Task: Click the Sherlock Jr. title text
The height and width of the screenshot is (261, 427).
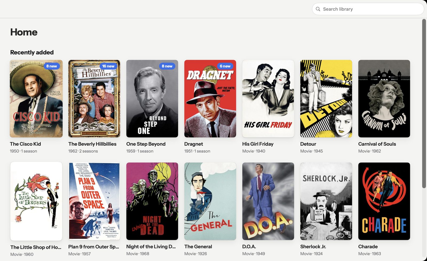Action: click(x=313, y=247)
